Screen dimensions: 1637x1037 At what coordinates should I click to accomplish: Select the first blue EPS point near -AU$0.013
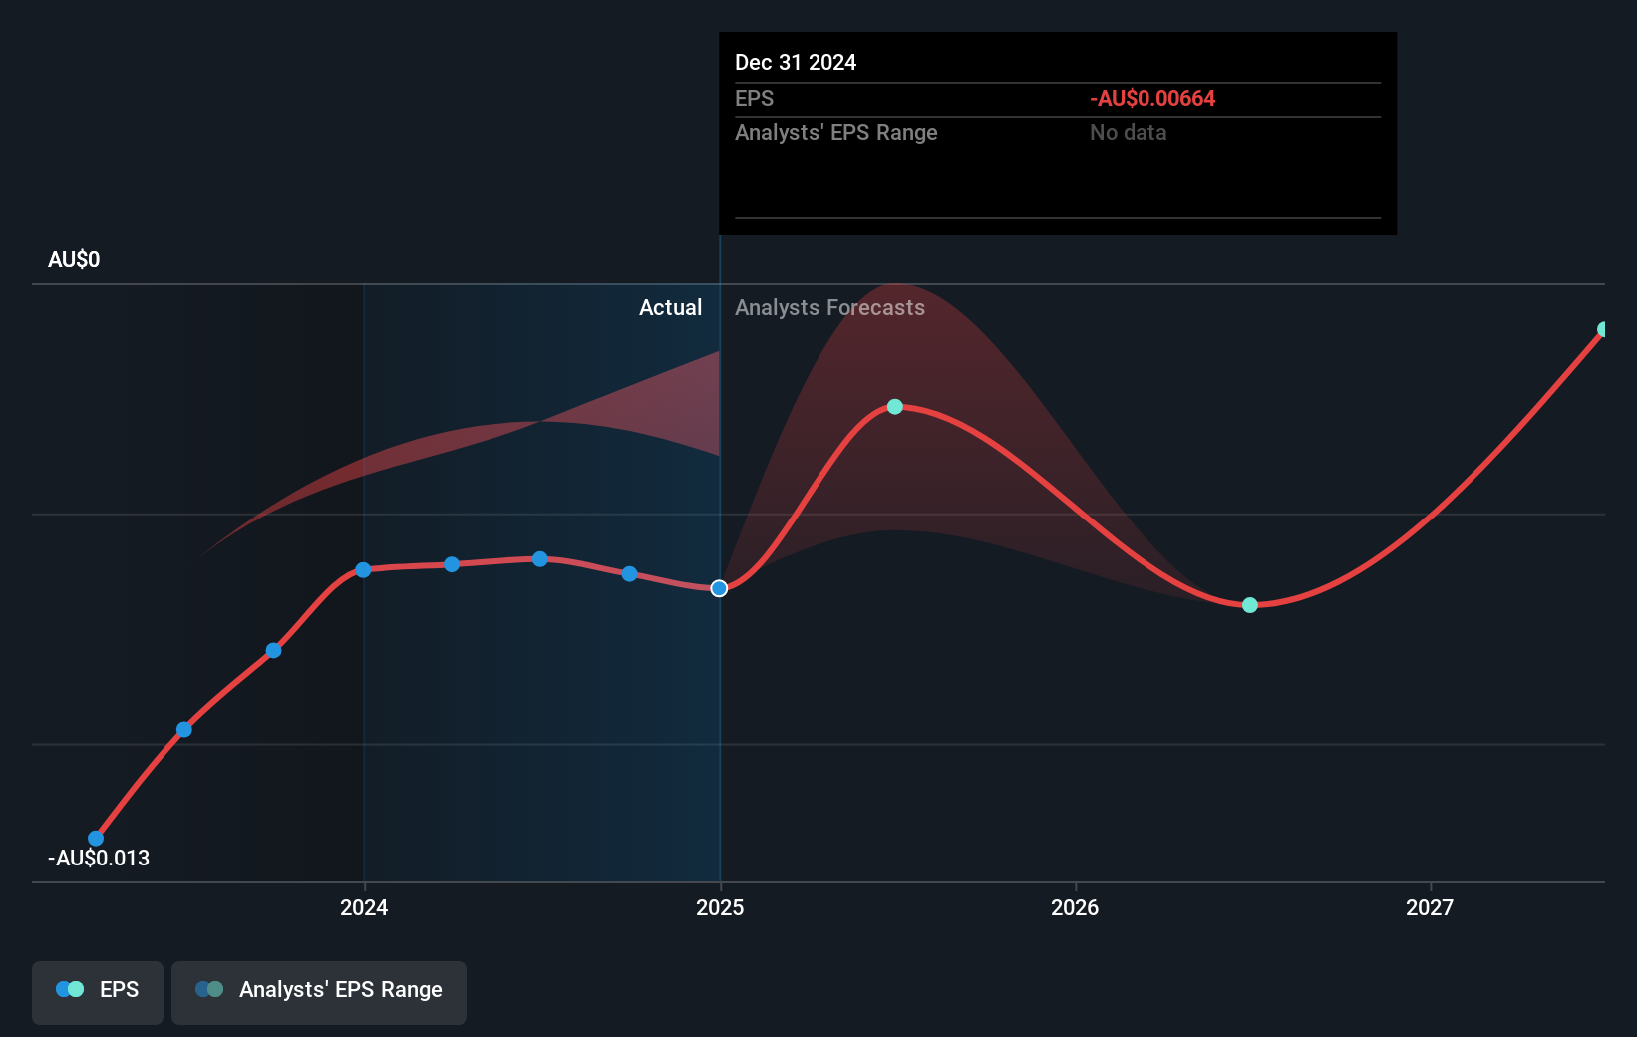point(96,838)
